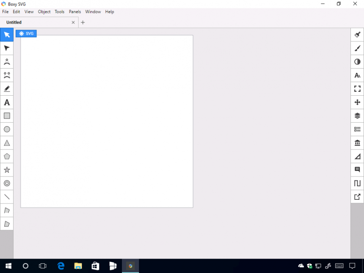Select the SVG root element chip

click(26, 33)
